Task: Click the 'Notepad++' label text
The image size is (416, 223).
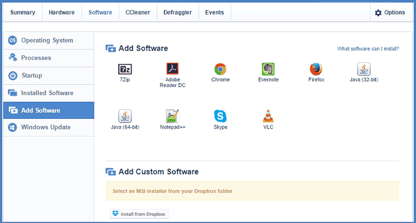Action: click(x=173, y=127)
